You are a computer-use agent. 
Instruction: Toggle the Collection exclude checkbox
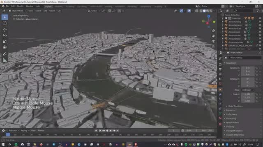coord(226,18)
